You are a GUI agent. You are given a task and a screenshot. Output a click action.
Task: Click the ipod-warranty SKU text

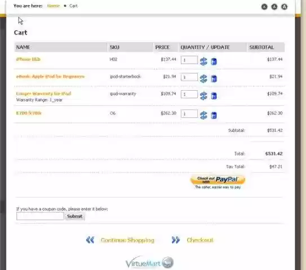coord(123,94)
